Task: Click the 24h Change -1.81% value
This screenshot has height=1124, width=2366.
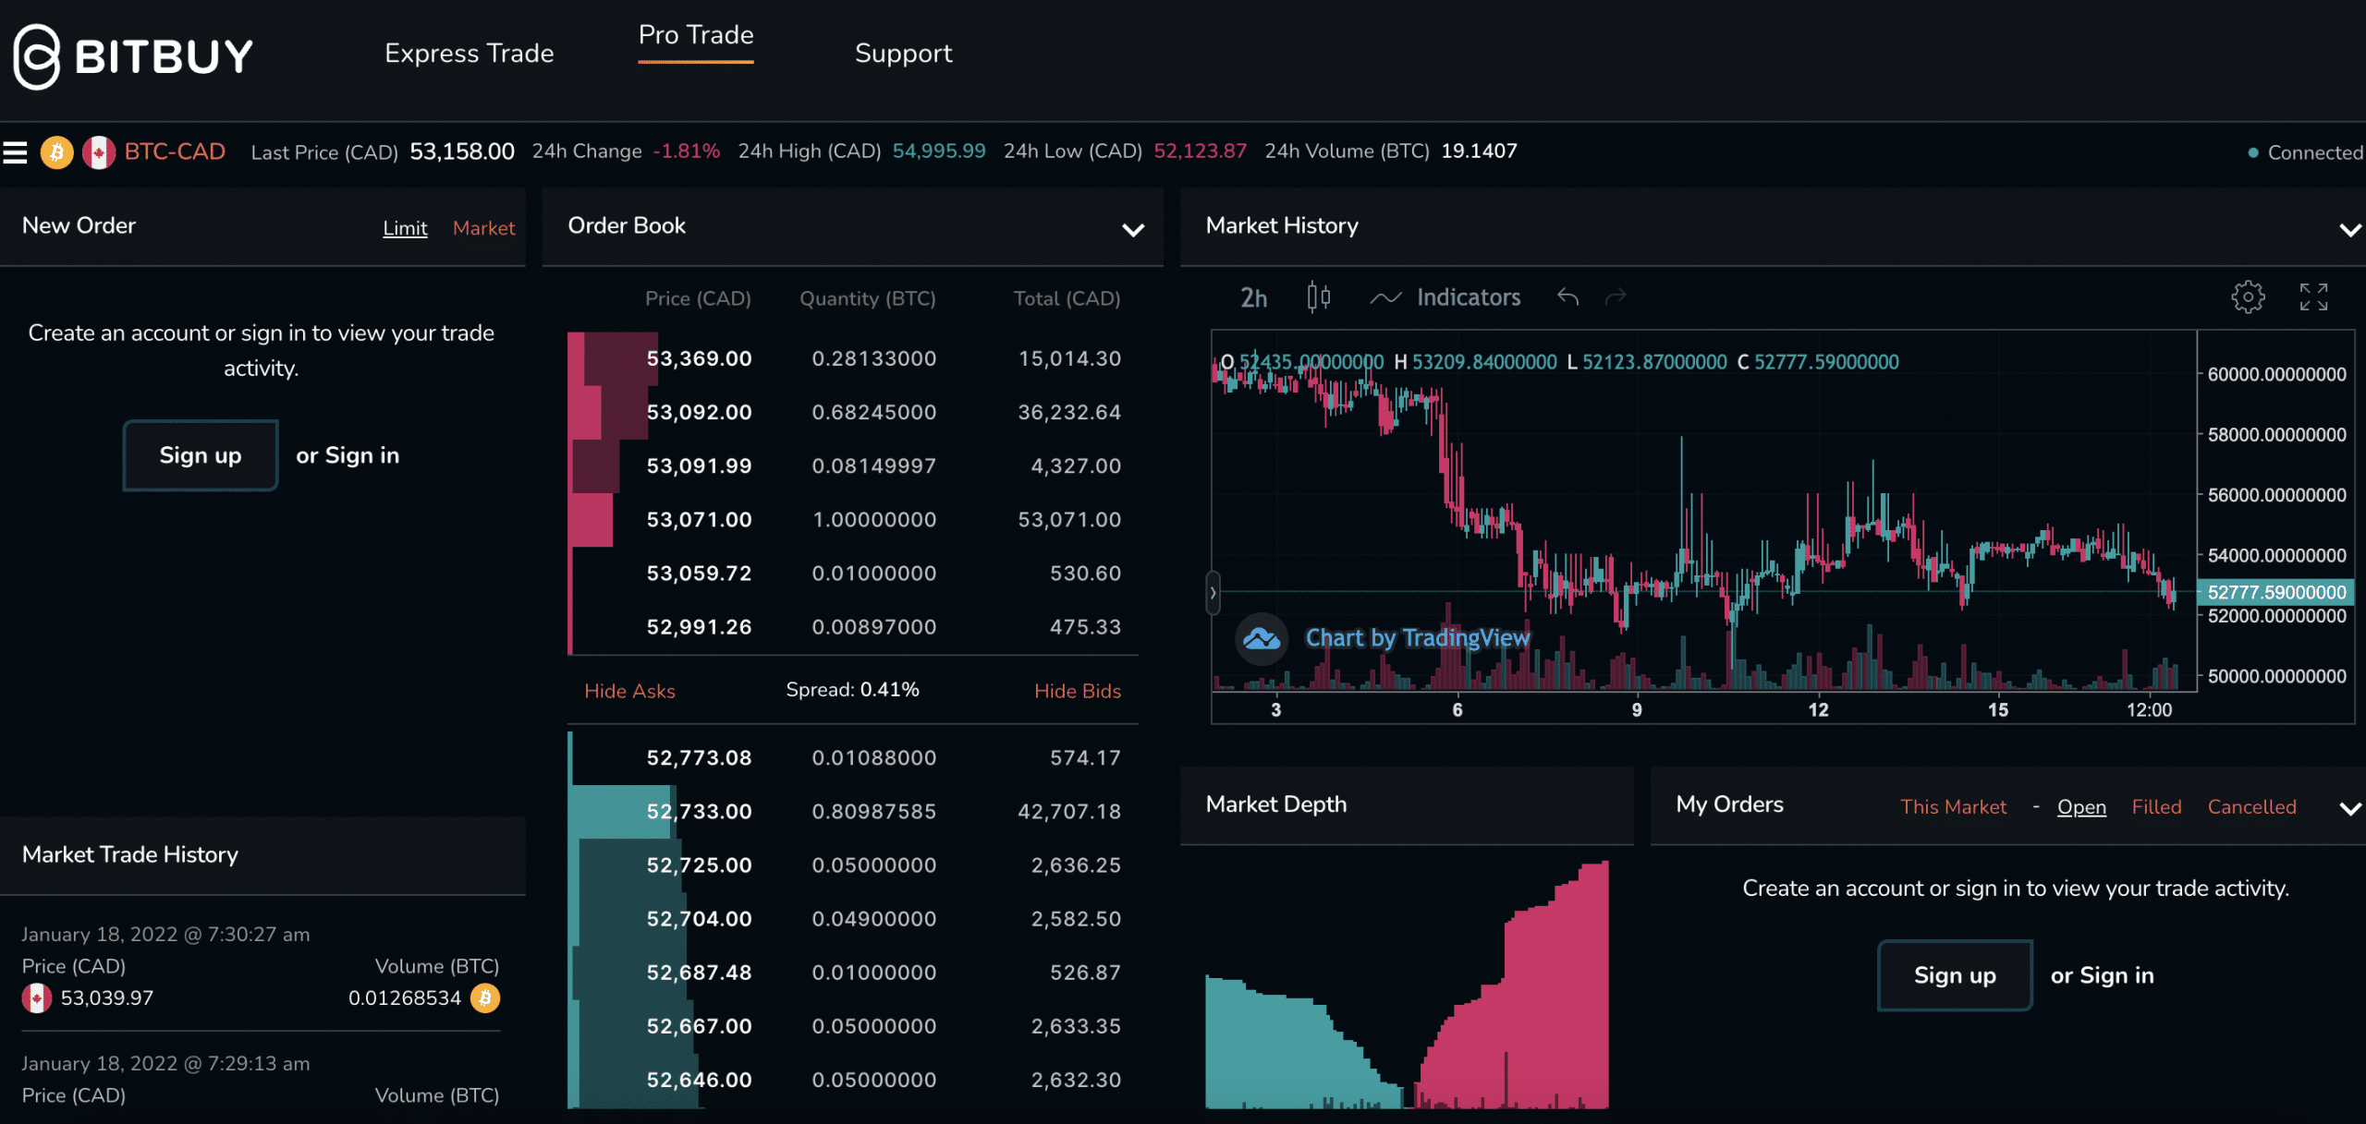Action: [686, 151]
